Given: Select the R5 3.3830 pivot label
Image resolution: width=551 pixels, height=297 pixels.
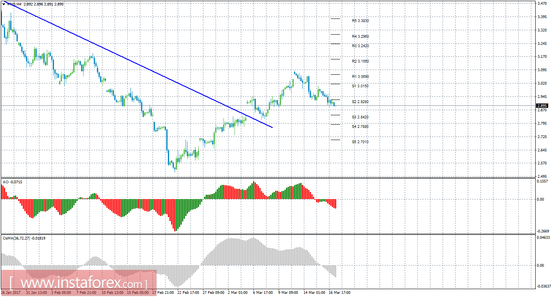Looking at the screenshot, I should pyautogui.click(x=360, y=20).
